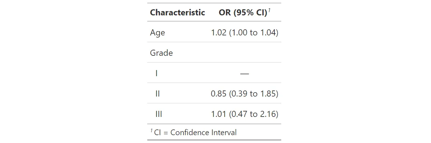Image resolution: width=431 pixels, height=143 pixels.
Task: Click the 0.47 to 2.16 interval text
Action: (x=254, y=114)
